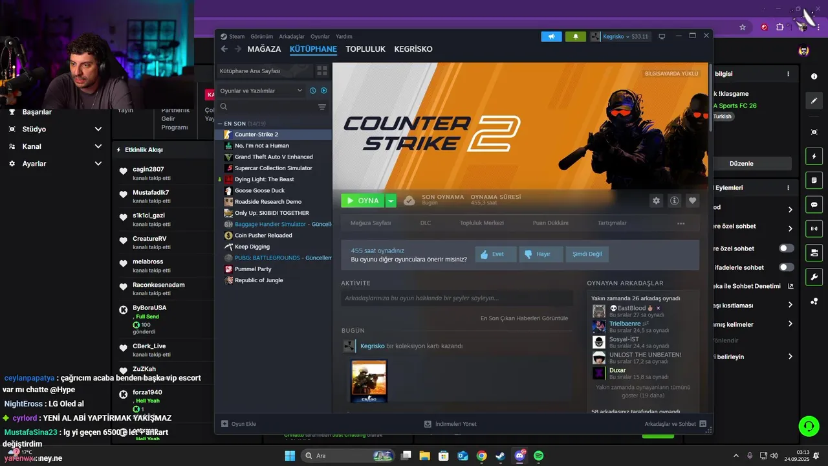Viewport: 828px width, 466px height.
Task: Open the 'Oyunlar ve Yazılımlar' dropdown
Action: tap(261, 91)
